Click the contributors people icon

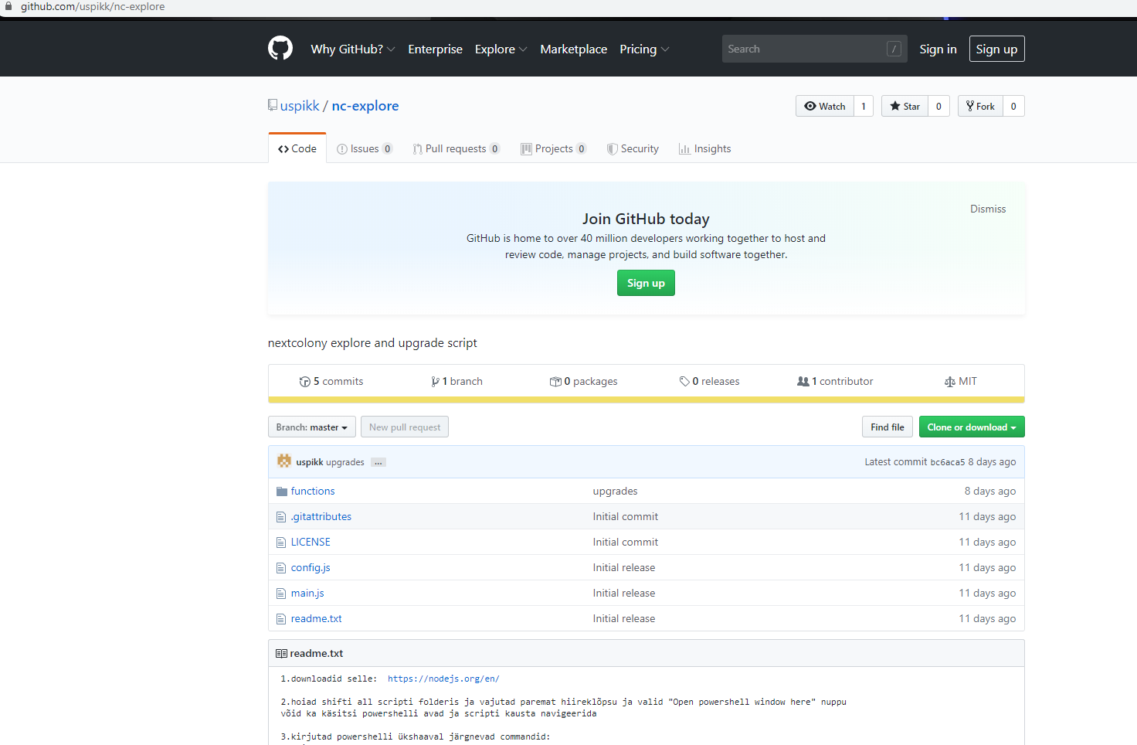point(803,382)
